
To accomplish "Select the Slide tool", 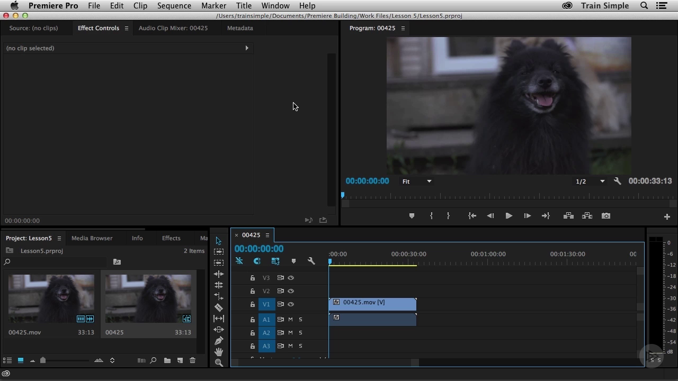I will 218,329.
